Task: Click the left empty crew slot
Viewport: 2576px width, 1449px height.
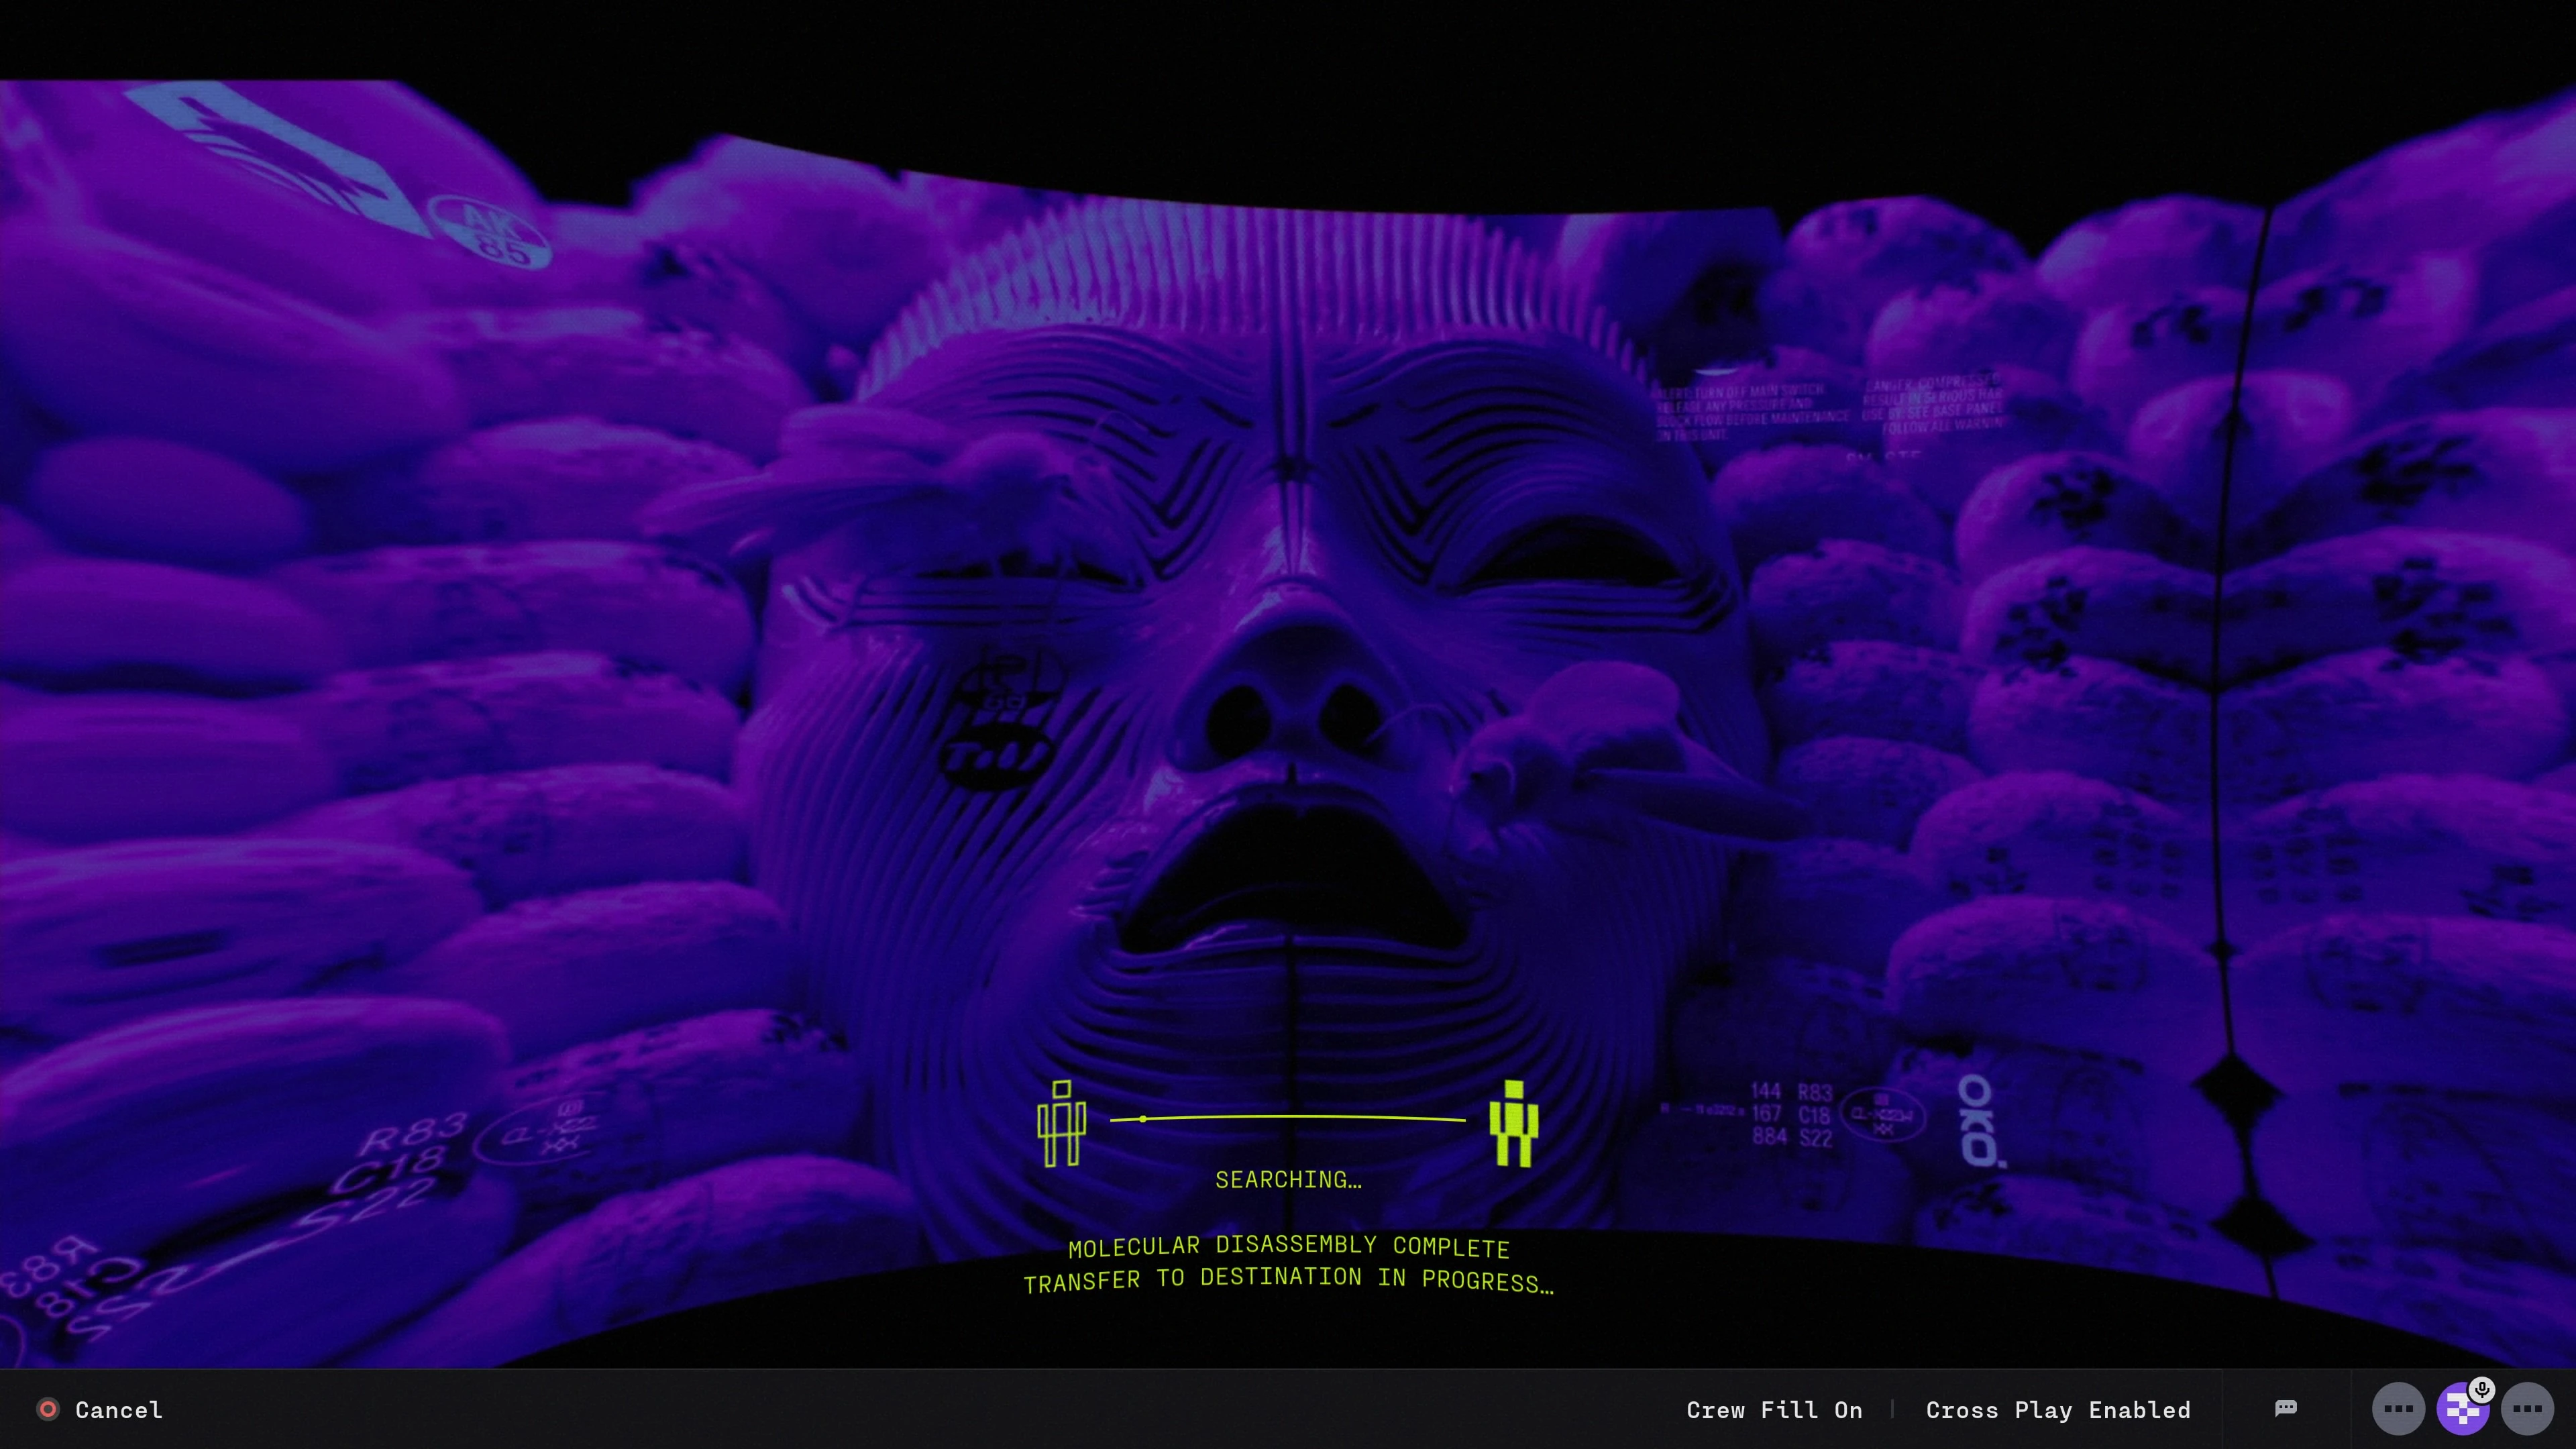Action: [2398, 1410]
